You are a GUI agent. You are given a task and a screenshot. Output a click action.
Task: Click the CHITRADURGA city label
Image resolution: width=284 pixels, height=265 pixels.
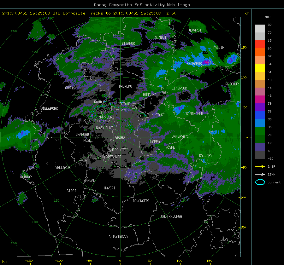coord(171,216)
